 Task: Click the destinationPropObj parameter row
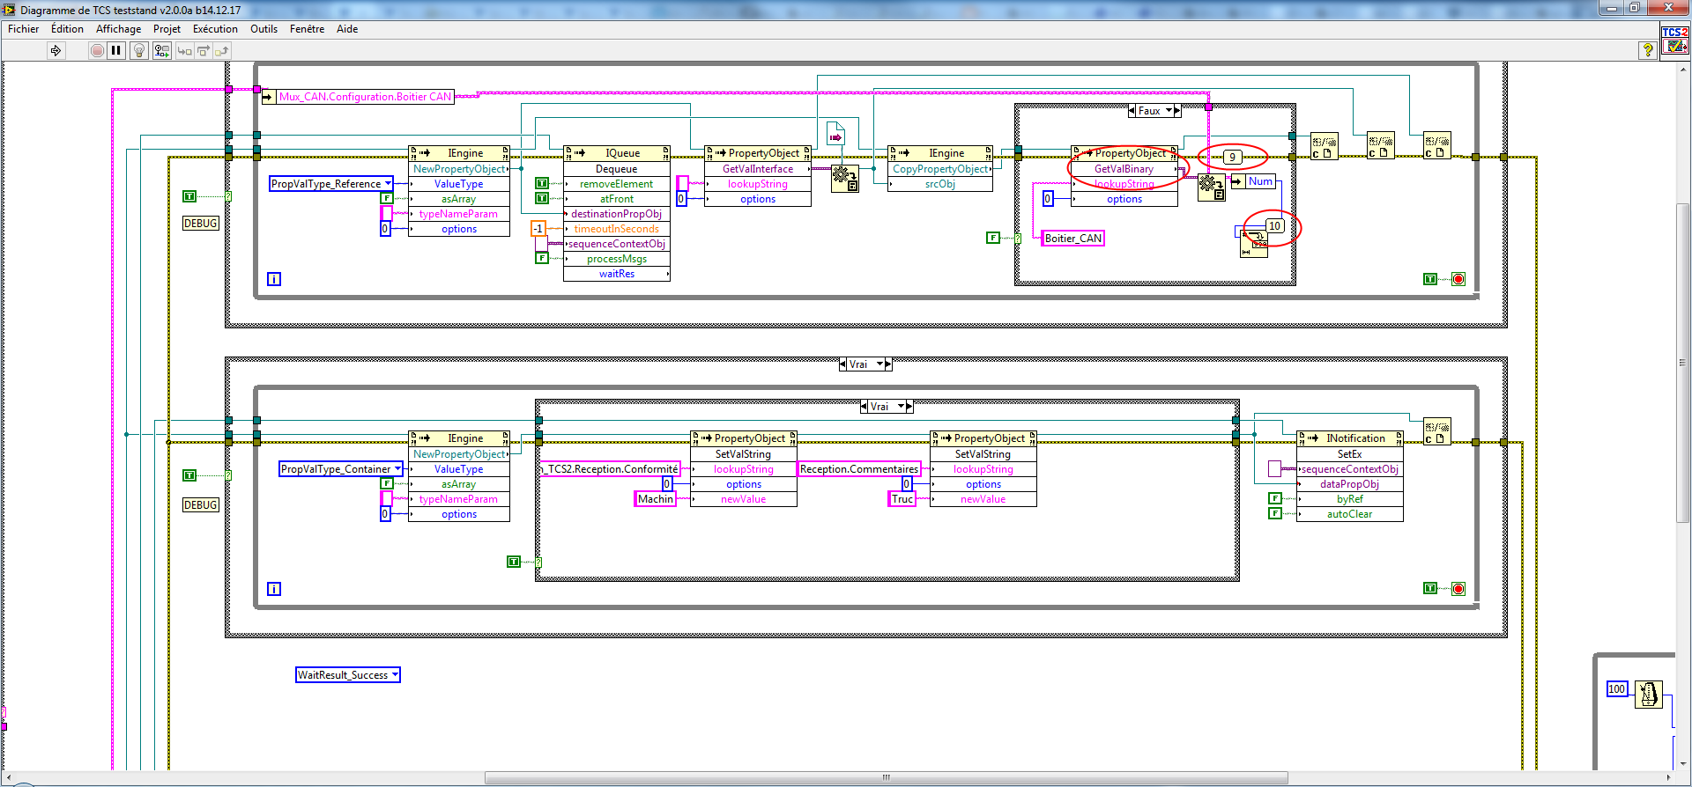pyautogui.click(x=617, y=213)
